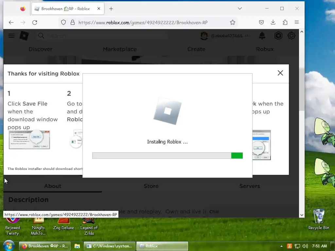The image size is (335, 251).
Task: Click the Roblox search field
Action: click(x=102, y=36)
